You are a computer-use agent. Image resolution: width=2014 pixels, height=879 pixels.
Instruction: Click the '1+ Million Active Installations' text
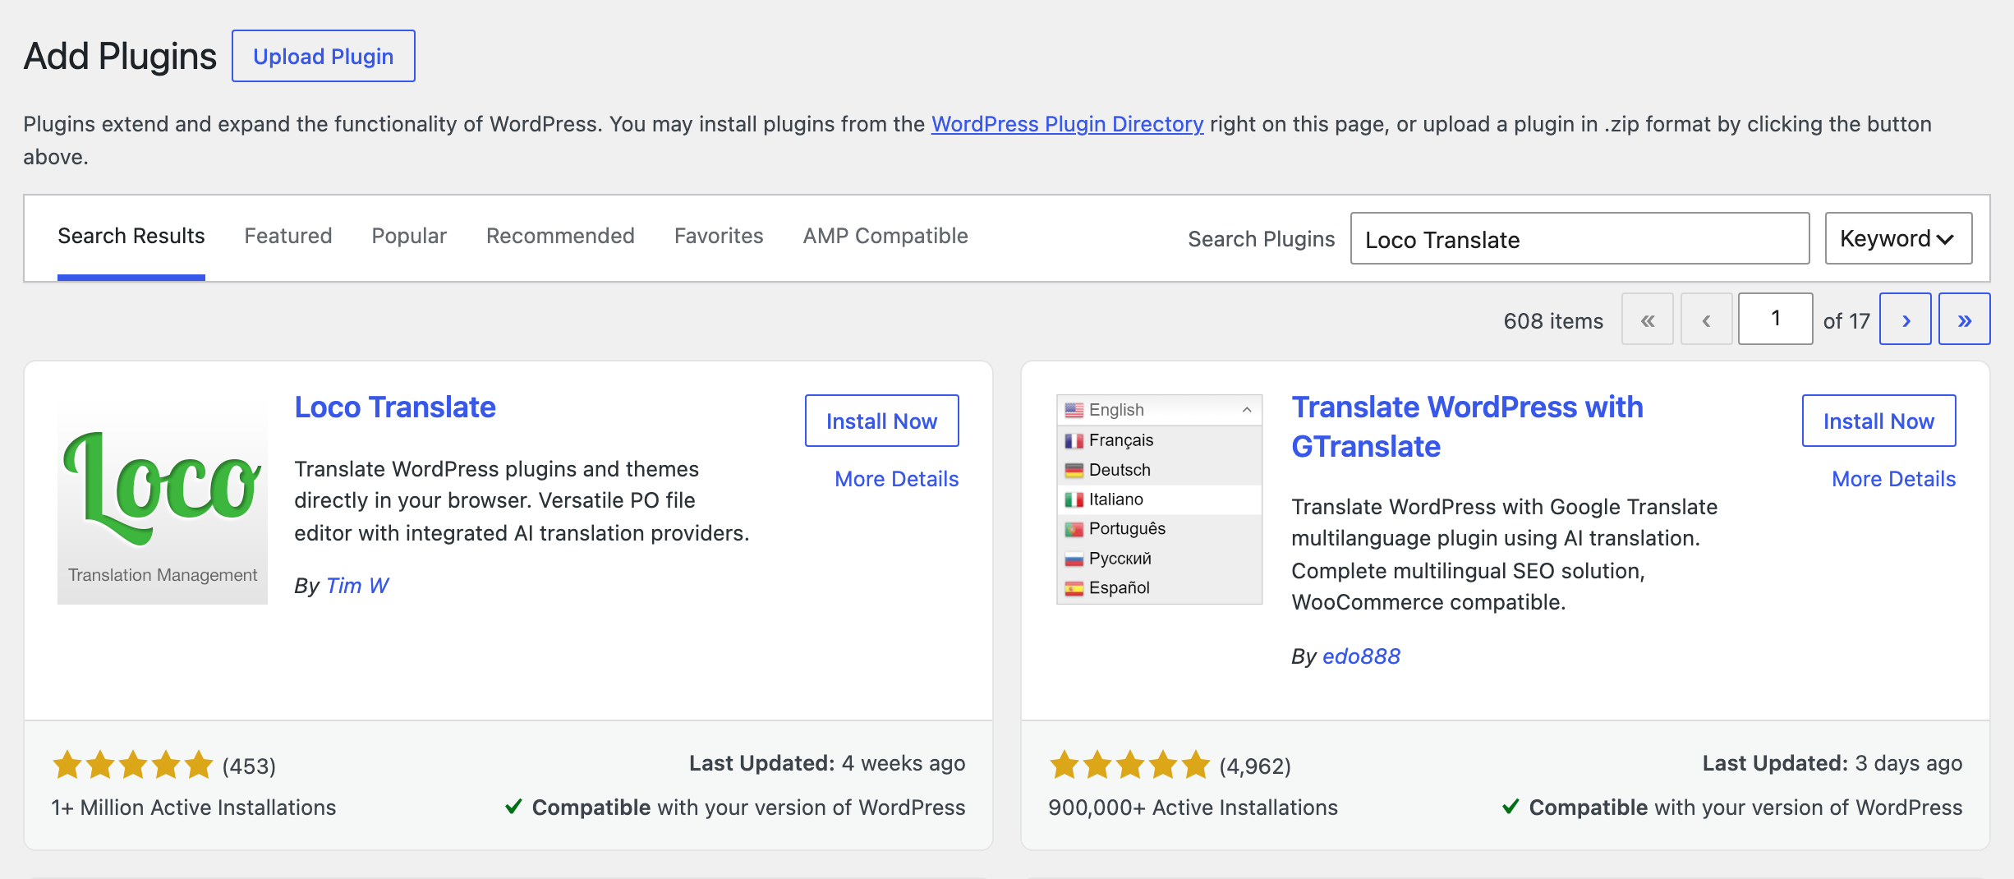[x=193, y=808]
